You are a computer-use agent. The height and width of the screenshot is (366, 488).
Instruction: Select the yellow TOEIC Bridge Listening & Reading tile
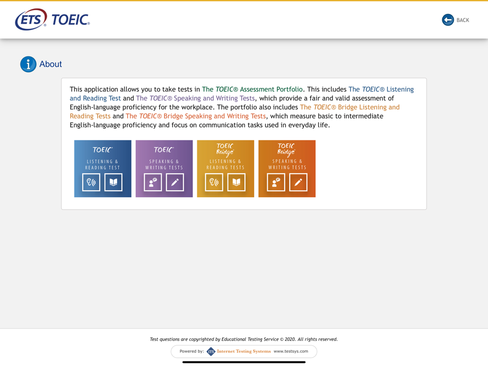tap(226, 169)
